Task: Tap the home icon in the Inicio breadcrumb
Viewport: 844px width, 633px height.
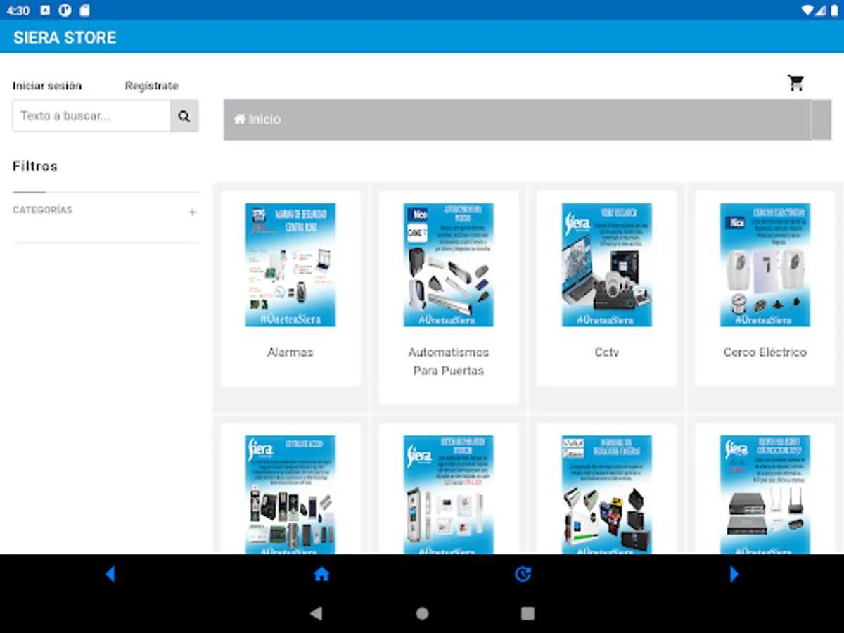Action: (x=240, y=120)
